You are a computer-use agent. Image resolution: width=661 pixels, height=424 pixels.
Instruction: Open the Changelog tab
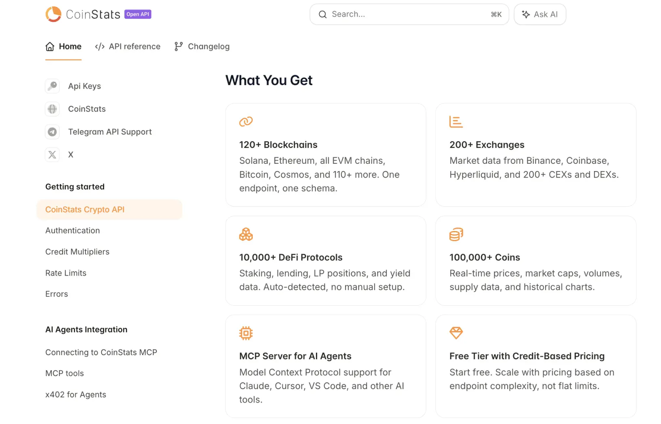pos(202,46)
